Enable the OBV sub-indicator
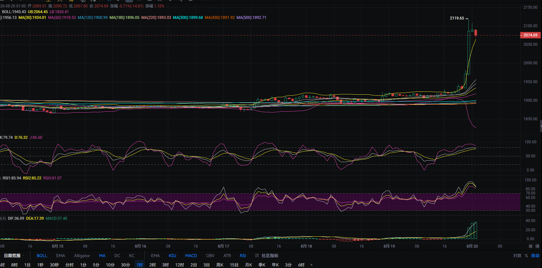Image resolution: width=542 pixels, height=268 pixels. click(210, 256)
